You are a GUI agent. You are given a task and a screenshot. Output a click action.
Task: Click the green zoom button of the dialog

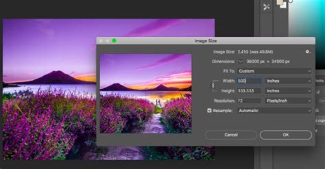pos(114,41)
